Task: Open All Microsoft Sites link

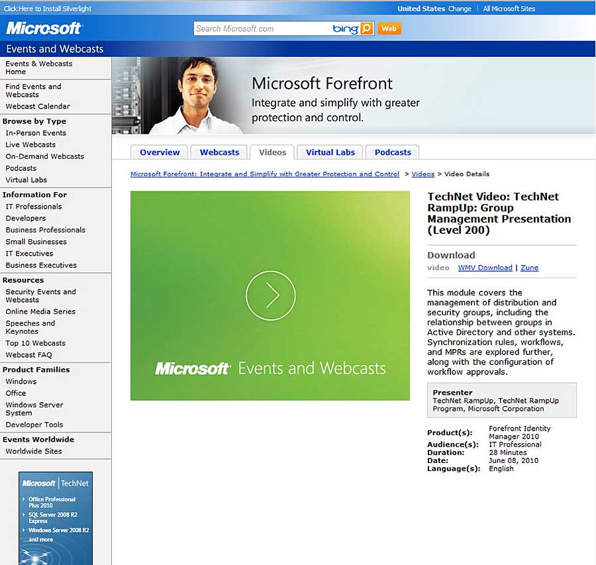Action: 509,9
